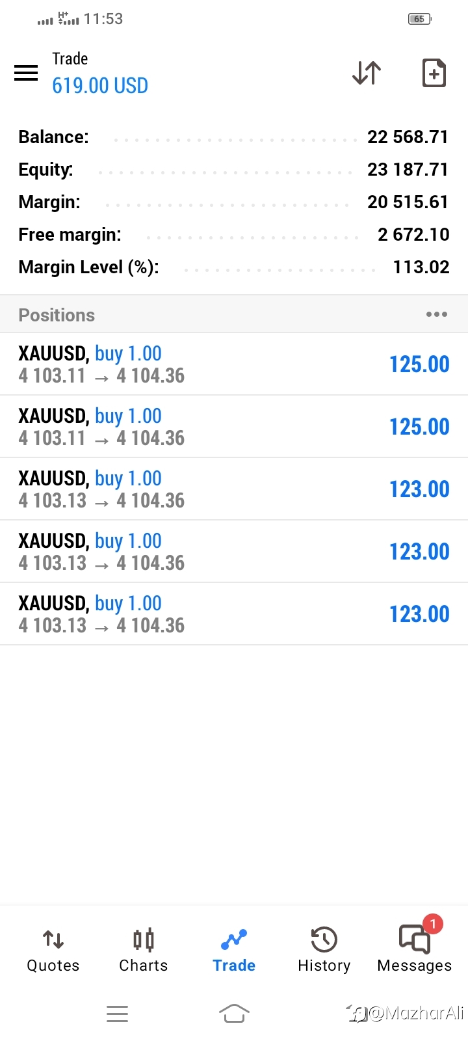Select the Trade tab

pos(234,950)
